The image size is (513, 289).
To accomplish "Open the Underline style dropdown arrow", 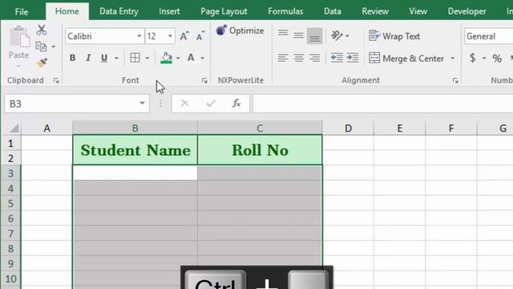I will [x=116, y=59].
